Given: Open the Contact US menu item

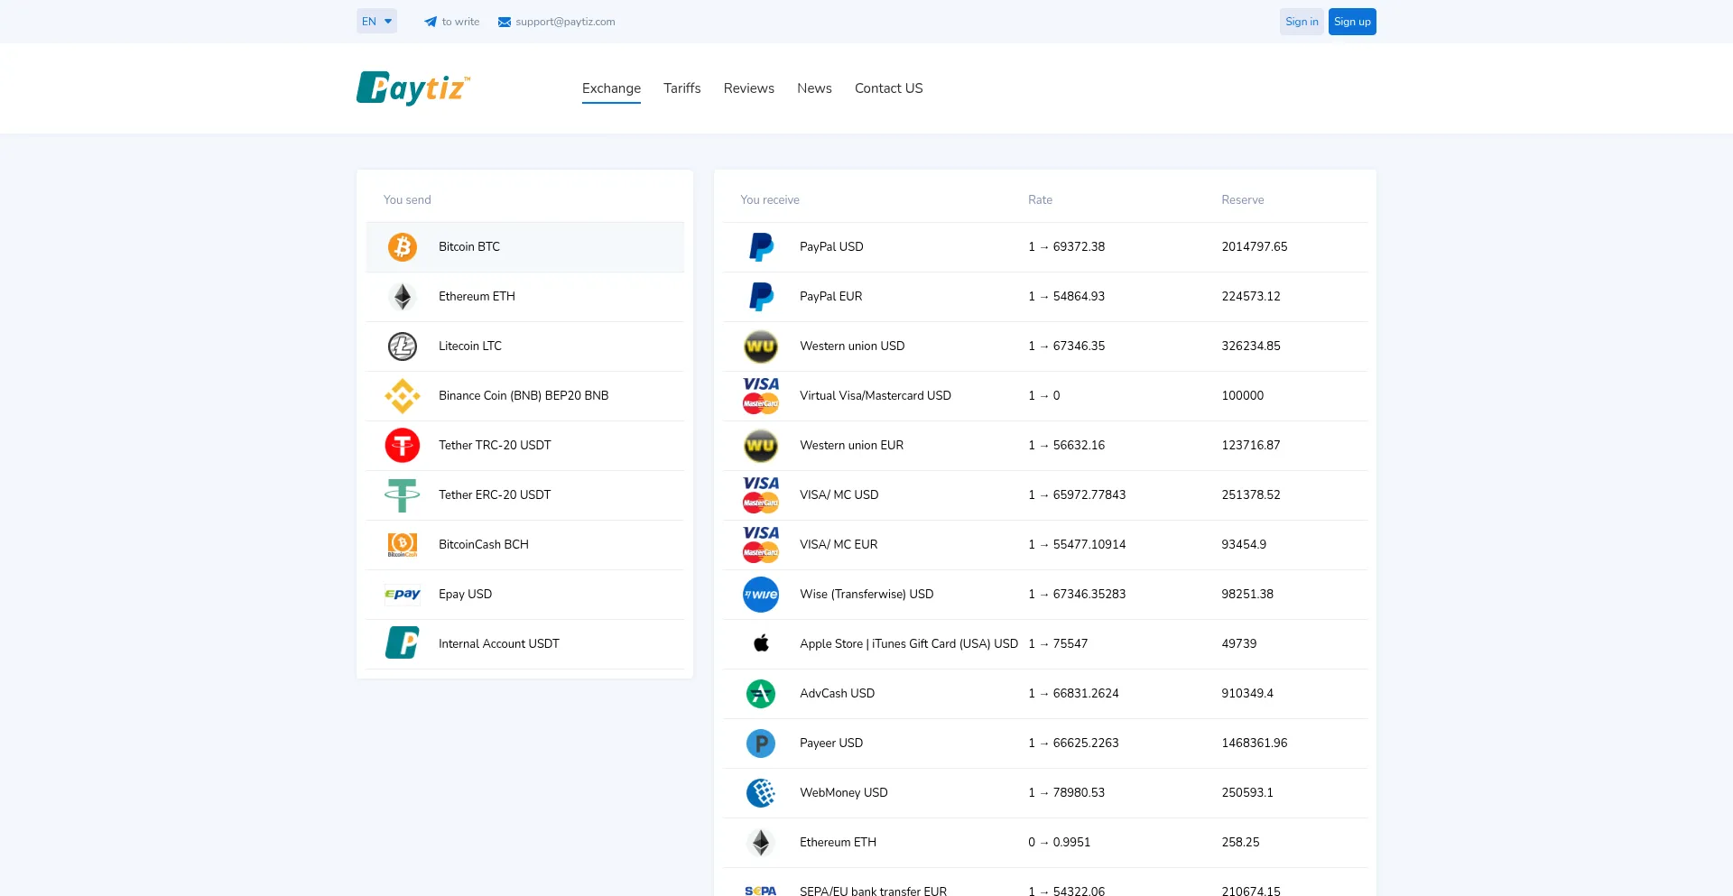Looking at the screenshot, I should click(x=888, y=88).
